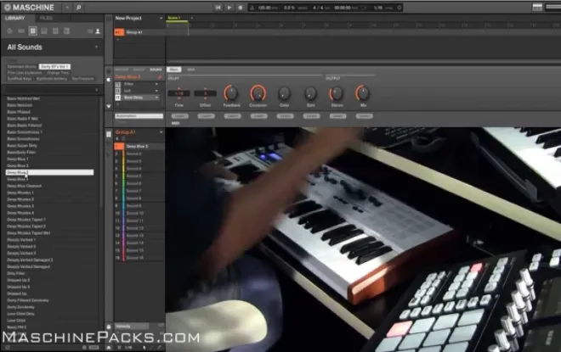Select the channel properties icon
This screenshot has width=561, height=352.
pyautogui.click(x=109, y=71)
